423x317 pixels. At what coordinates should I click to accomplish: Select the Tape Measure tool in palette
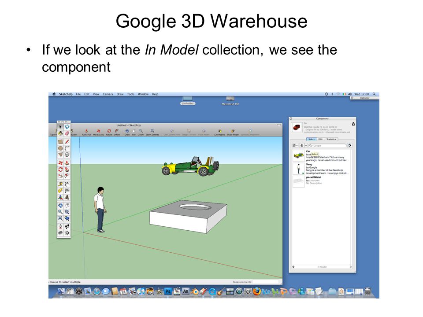coord(60,184)
